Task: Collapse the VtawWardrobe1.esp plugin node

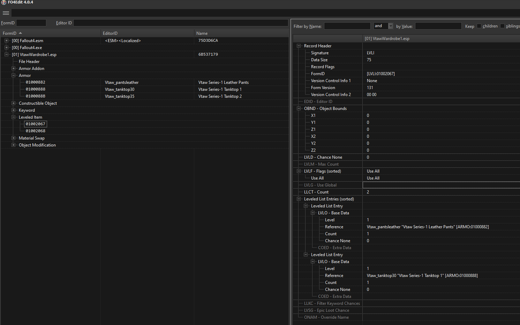Action: (x=6, y=55)
